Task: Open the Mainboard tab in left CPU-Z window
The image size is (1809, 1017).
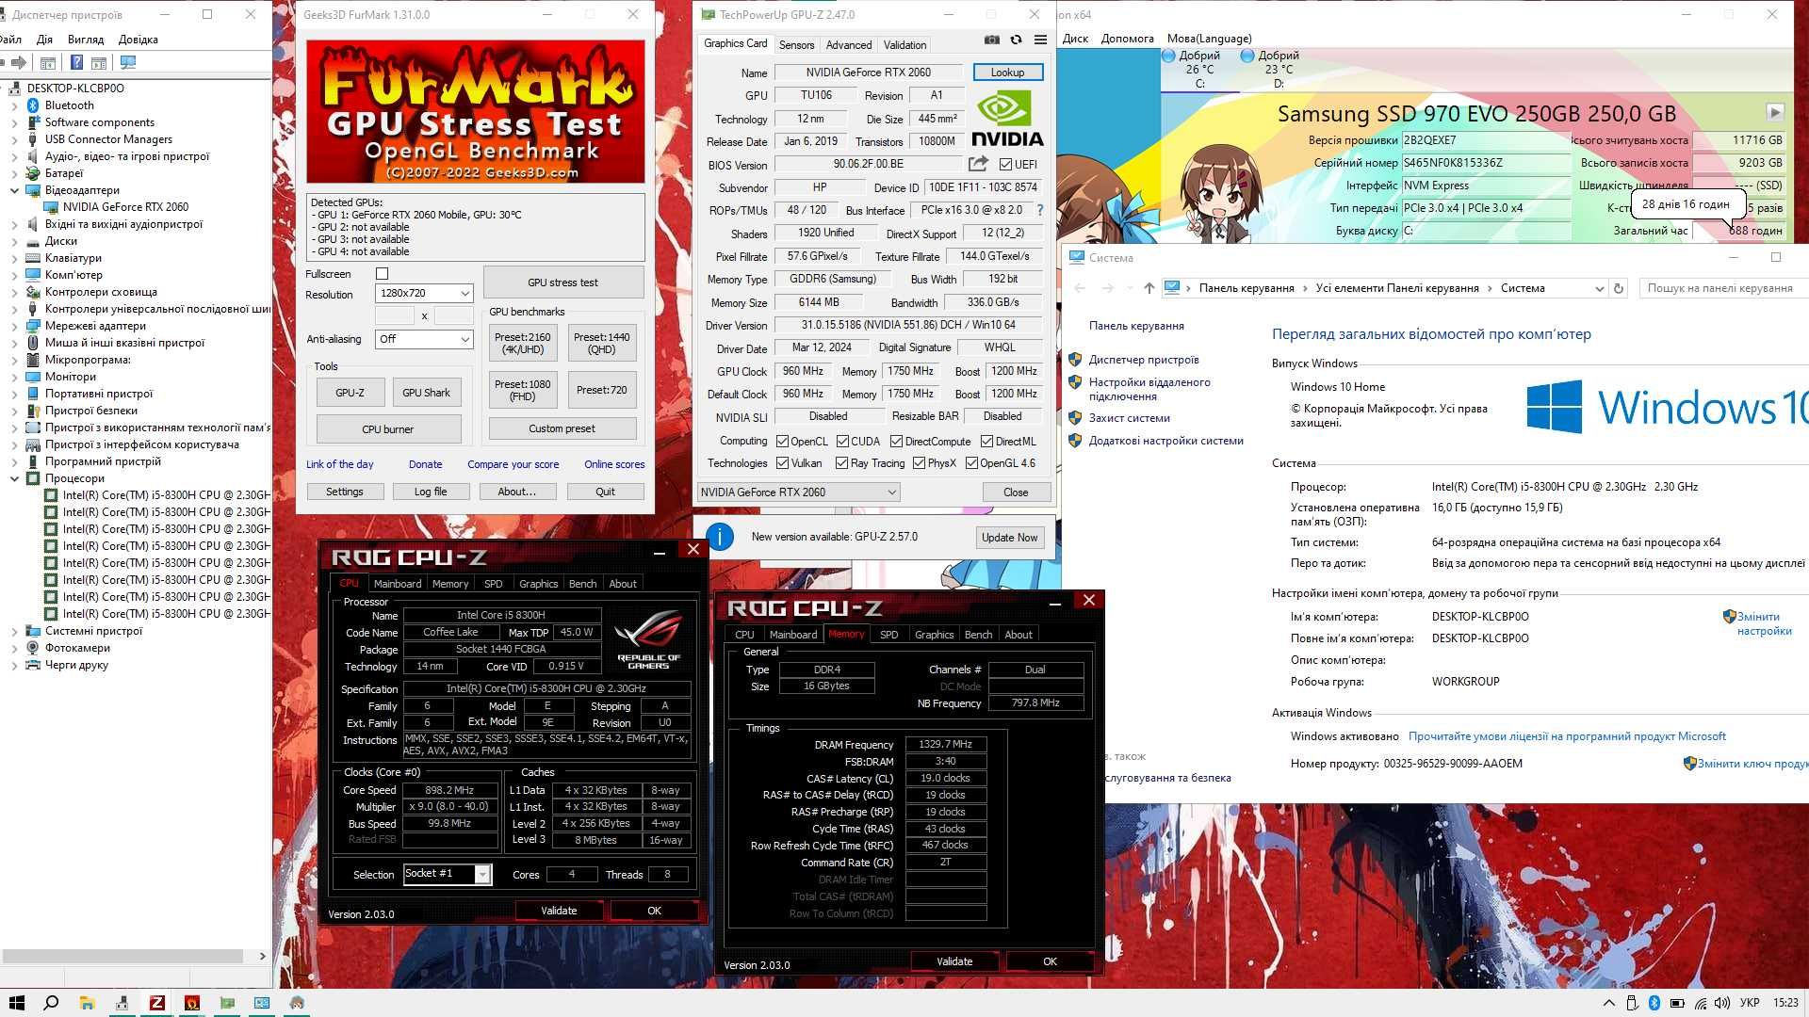Action: point(398,584)
